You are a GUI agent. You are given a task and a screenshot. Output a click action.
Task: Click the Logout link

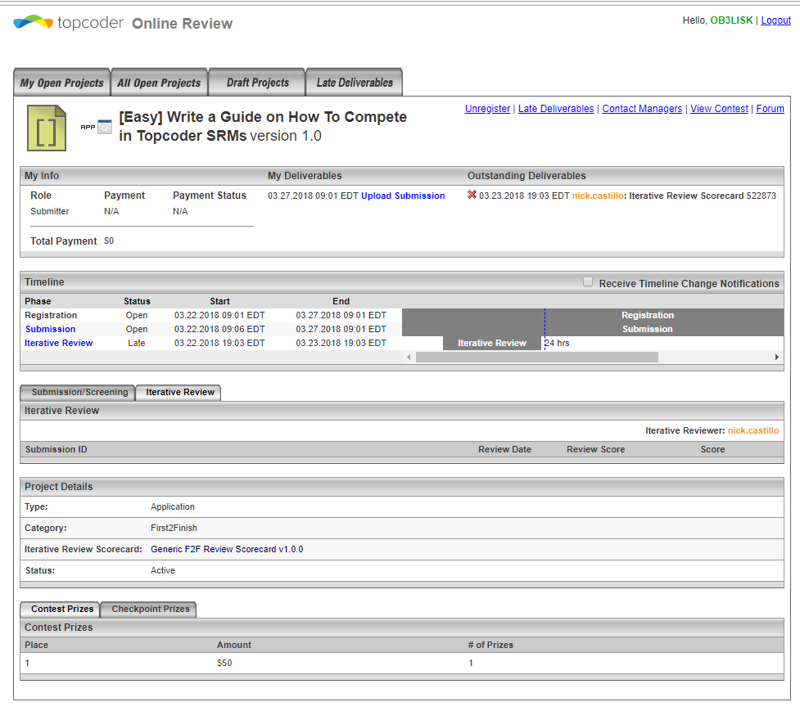[x=775, y=20]
